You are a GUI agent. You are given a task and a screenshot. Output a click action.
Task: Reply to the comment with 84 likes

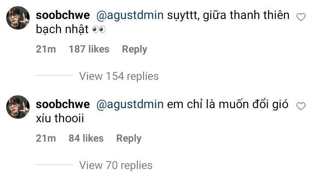click(x=129, y=138)
